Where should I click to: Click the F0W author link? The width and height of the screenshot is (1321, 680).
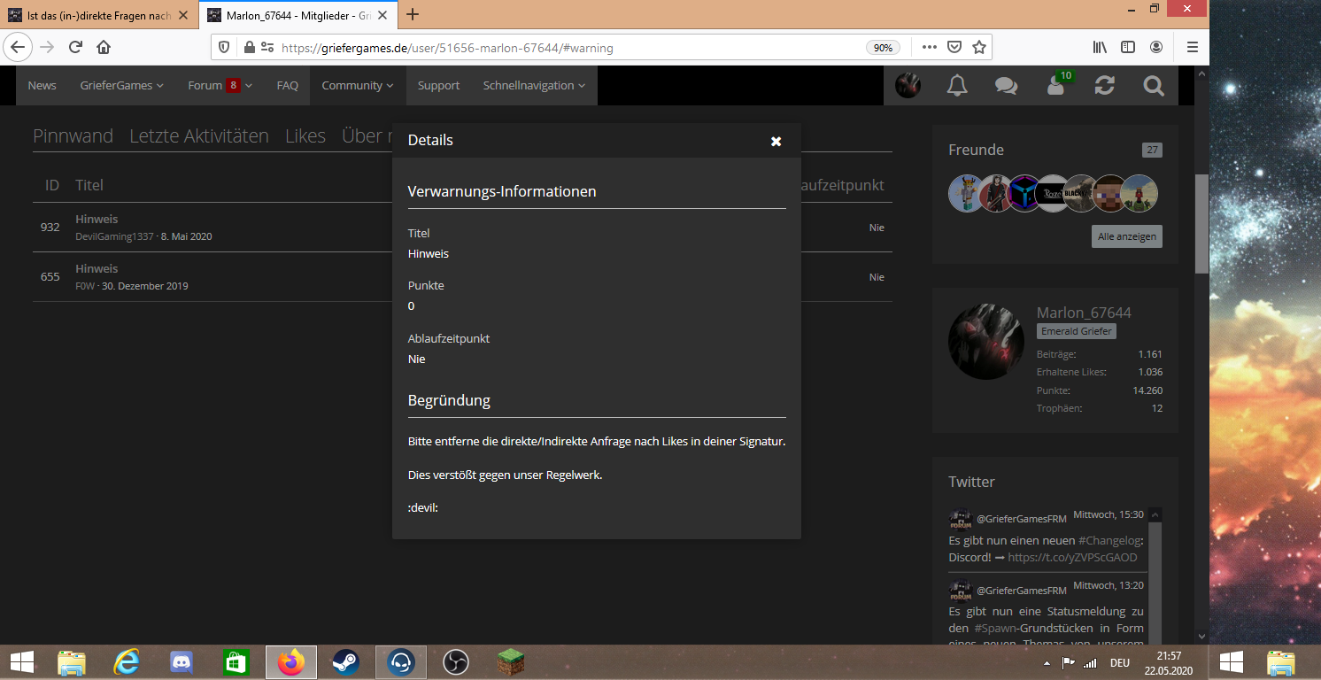[85, 286]
